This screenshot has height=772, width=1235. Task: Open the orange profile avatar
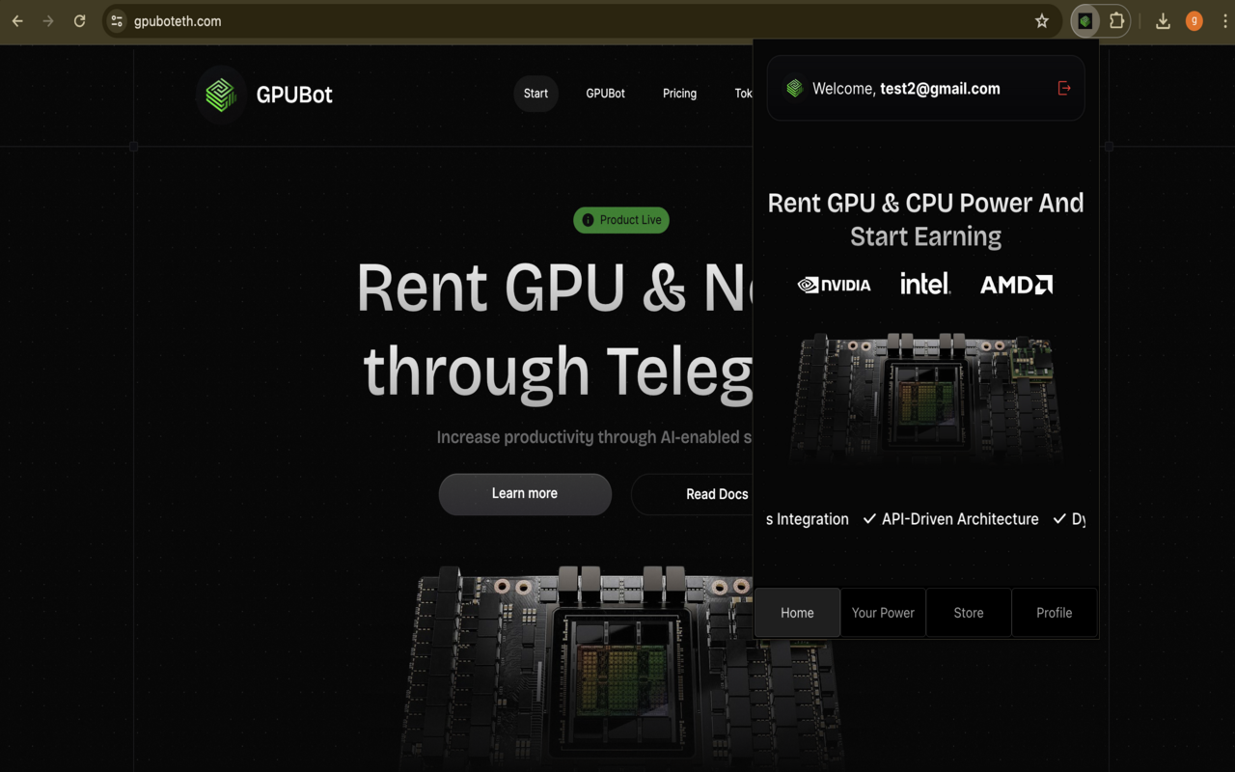coord(1194,20)
